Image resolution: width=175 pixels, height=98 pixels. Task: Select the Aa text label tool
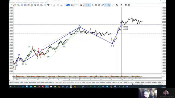click(x=117, y=5)
